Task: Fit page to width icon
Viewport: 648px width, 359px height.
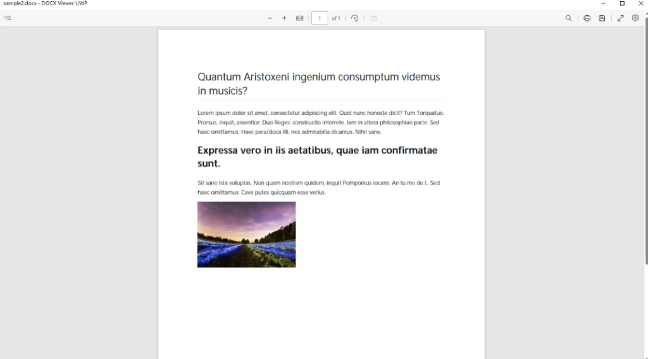Action: coord(299,18)
